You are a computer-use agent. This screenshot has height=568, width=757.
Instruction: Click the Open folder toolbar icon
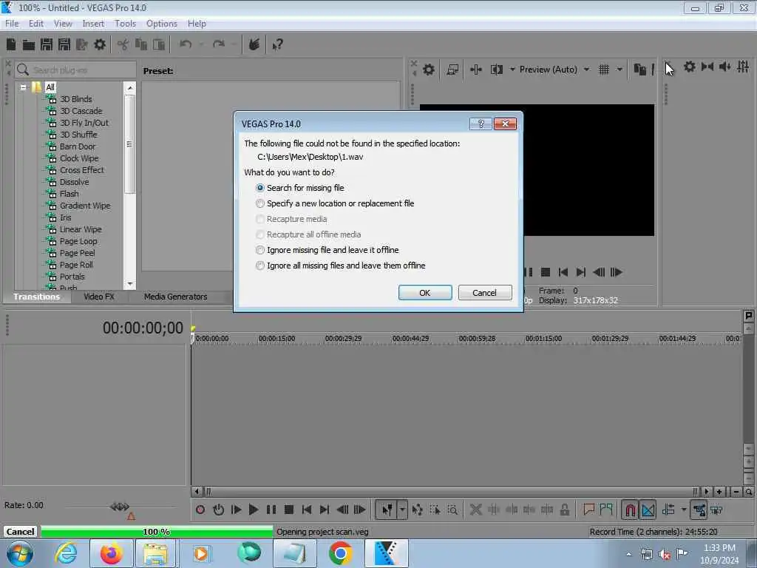point(29,45)
